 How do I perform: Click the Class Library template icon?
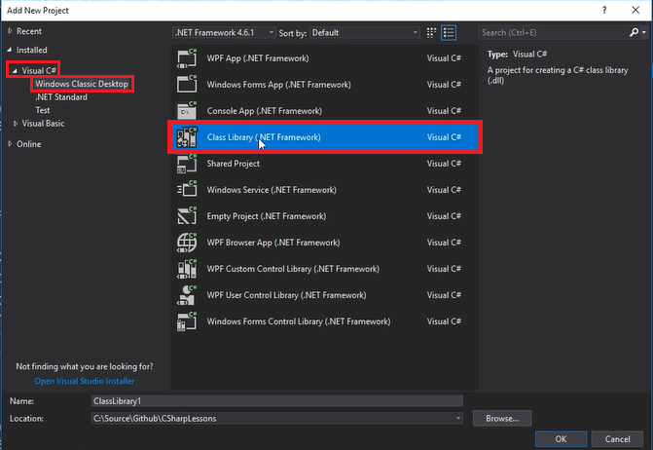tap(187, 137)
